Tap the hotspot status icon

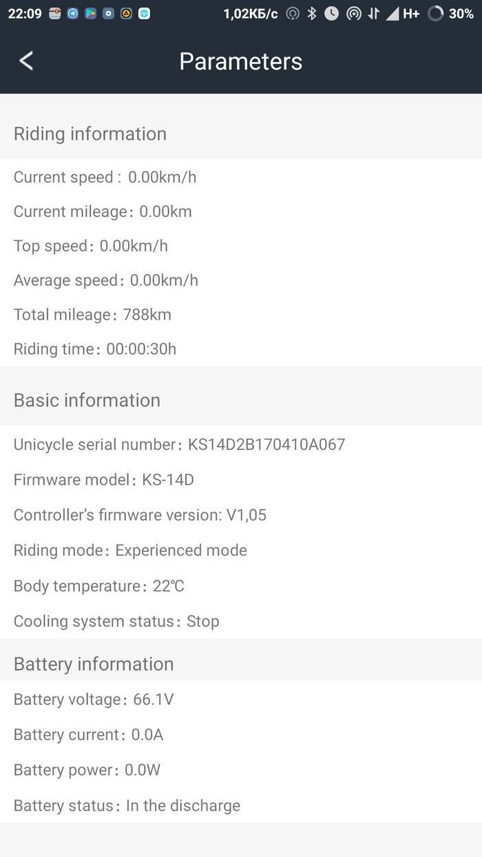(x=353, y=13)
